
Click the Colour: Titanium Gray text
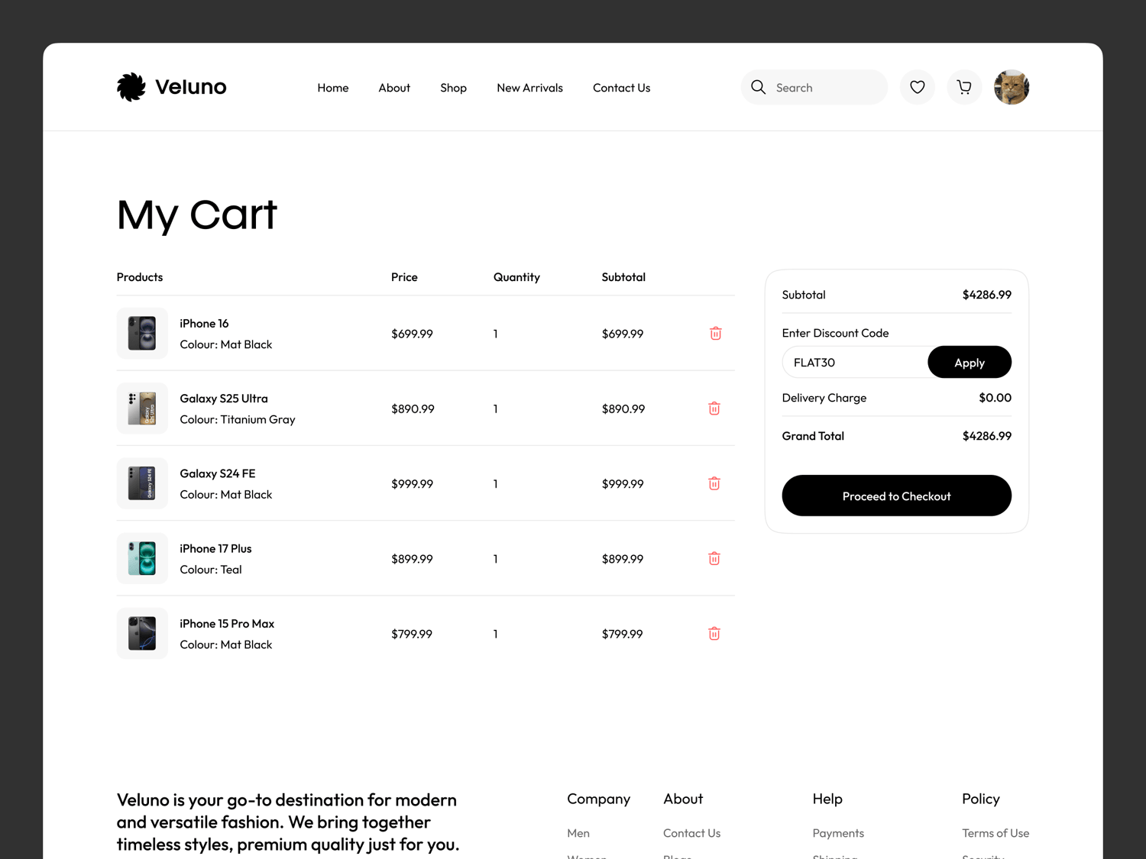(x=238, y=419)
